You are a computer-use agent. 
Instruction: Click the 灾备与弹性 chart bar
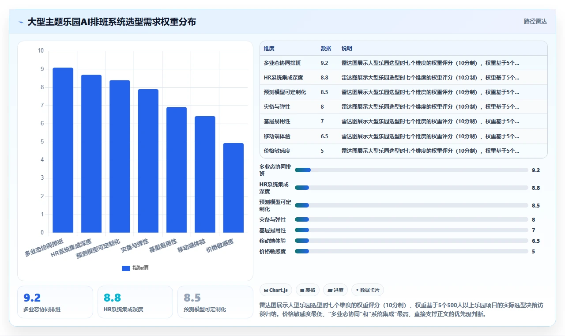point(148,161)
